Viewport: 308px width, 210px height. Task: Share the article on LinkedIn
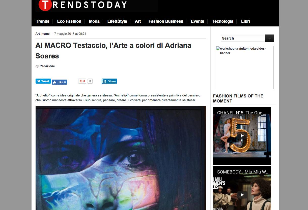[x=109, y=81]
